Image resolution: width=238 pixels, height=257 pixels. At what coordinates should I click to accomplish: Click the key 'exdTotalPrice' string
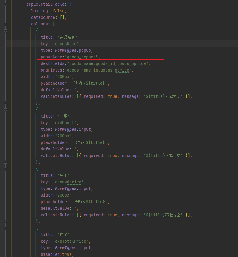point(71,241)
